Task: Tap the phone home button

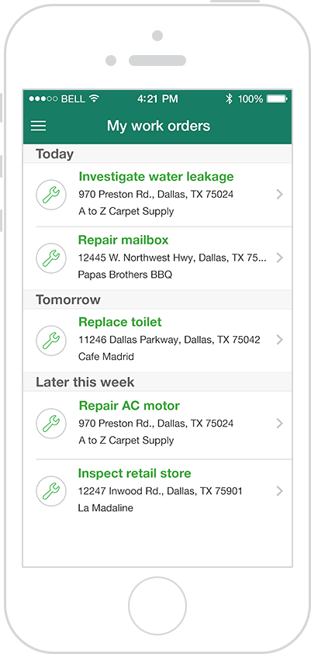Action: [x=157, y=606]
